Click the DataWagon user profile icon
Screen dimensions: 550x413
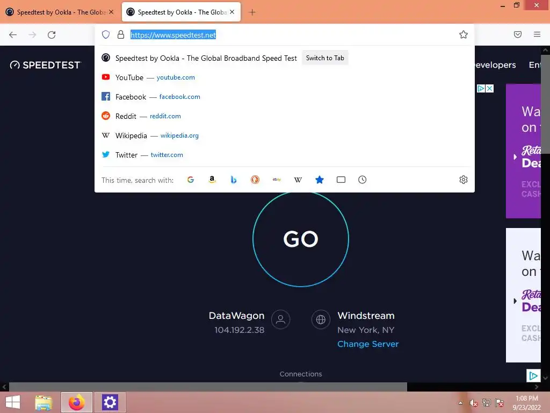pos(280,319)
